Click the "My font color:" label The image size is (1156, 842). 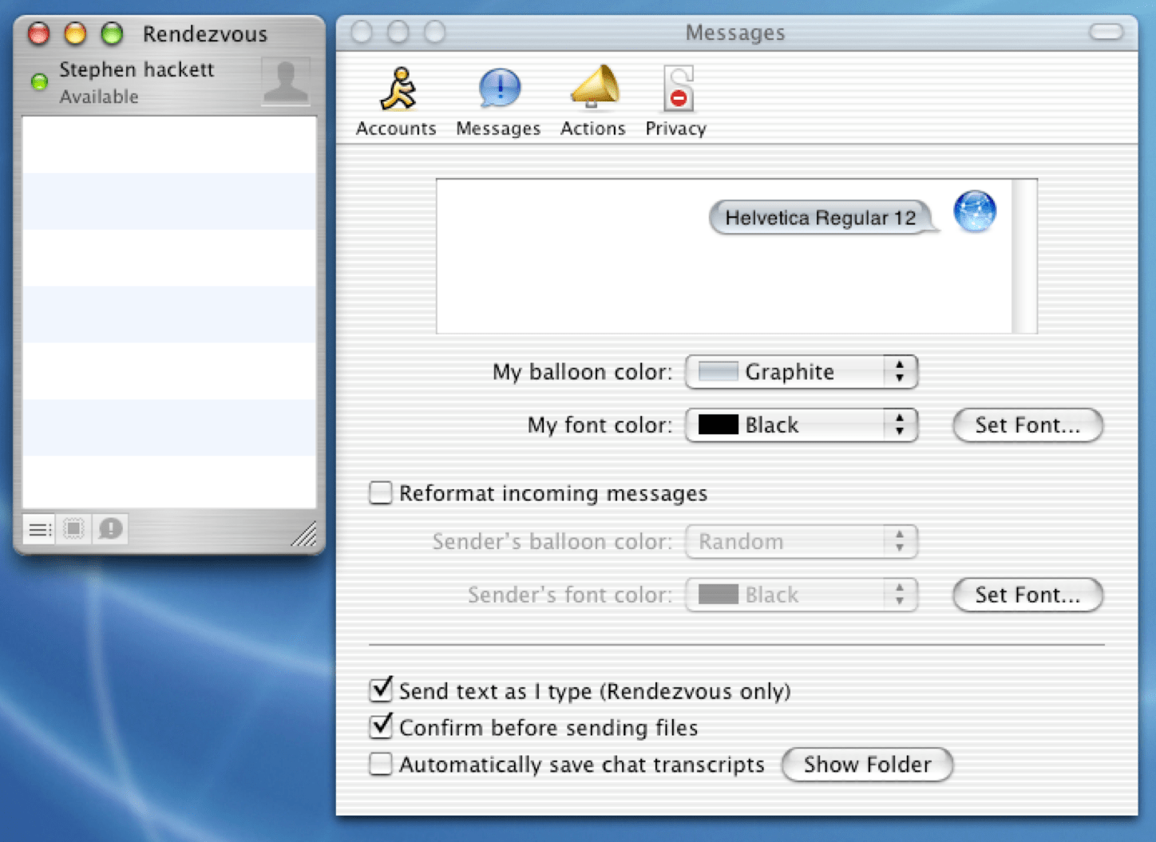pyautogui.click(x=600, y=425)
